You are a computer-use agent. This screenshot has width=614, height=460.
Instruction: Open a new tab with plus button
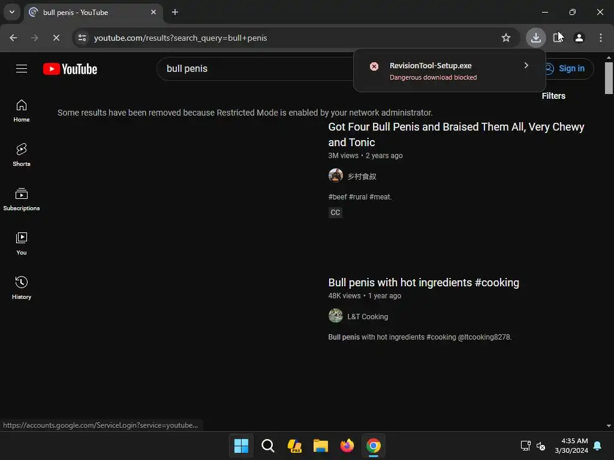click(x=175, y=12)
